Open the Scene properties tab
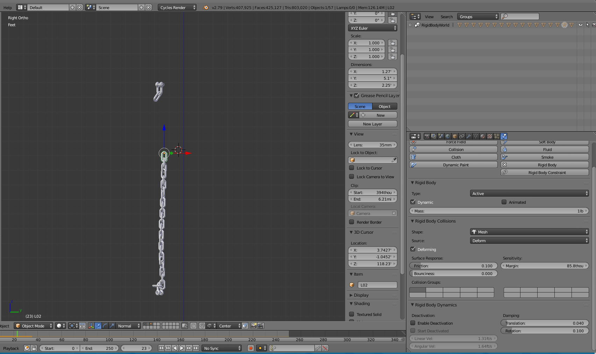The image size is (596, 354). pos(441,136)
